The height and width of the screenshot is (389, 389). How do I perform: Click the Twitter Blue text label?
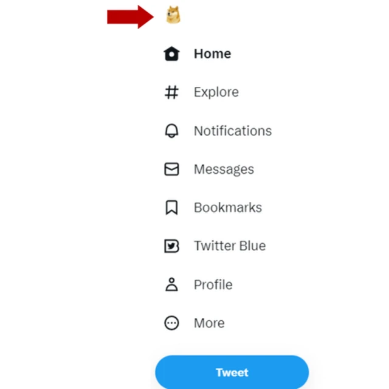[x=229, y=246]
